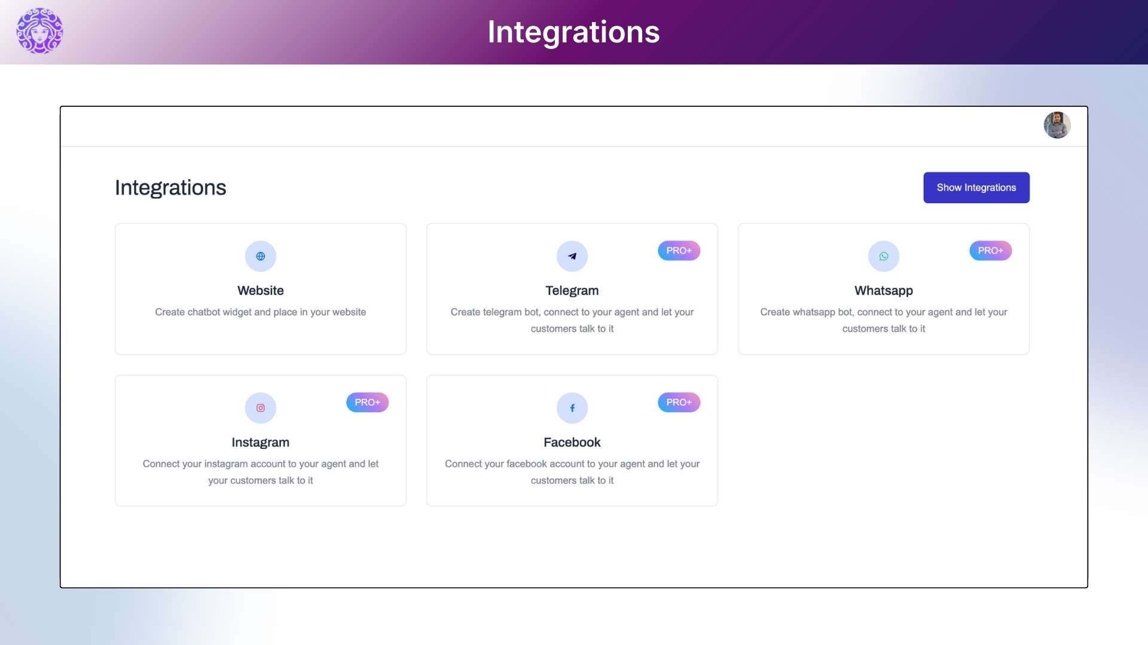Image resolution: width=1148 pixels, height=645 pixels.
Task: Click the Integrations title in the top banner
Action: 573,32
